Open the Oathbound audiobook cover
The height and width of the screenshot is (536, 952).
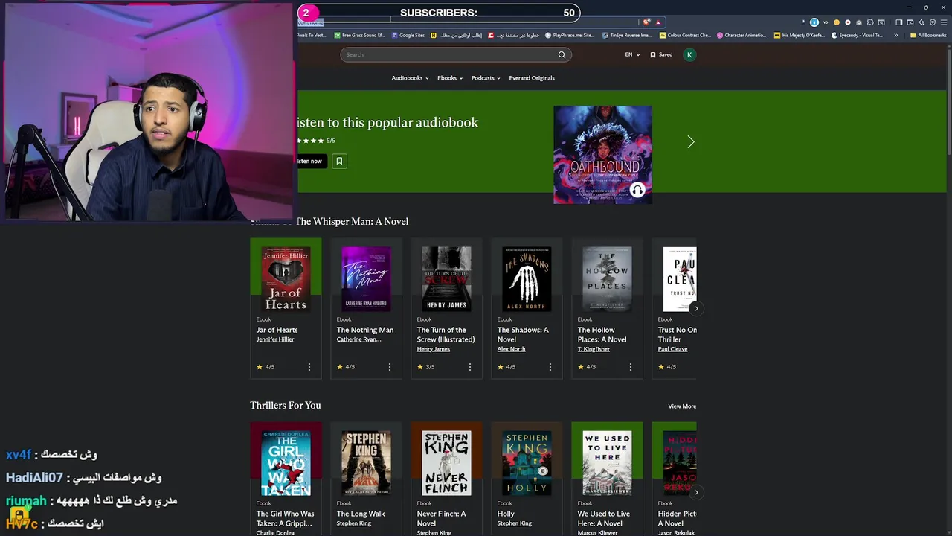602,154
